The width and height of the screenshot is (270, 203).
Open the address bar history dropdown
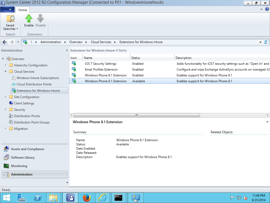pyautogui.click(x=260, y=42)
